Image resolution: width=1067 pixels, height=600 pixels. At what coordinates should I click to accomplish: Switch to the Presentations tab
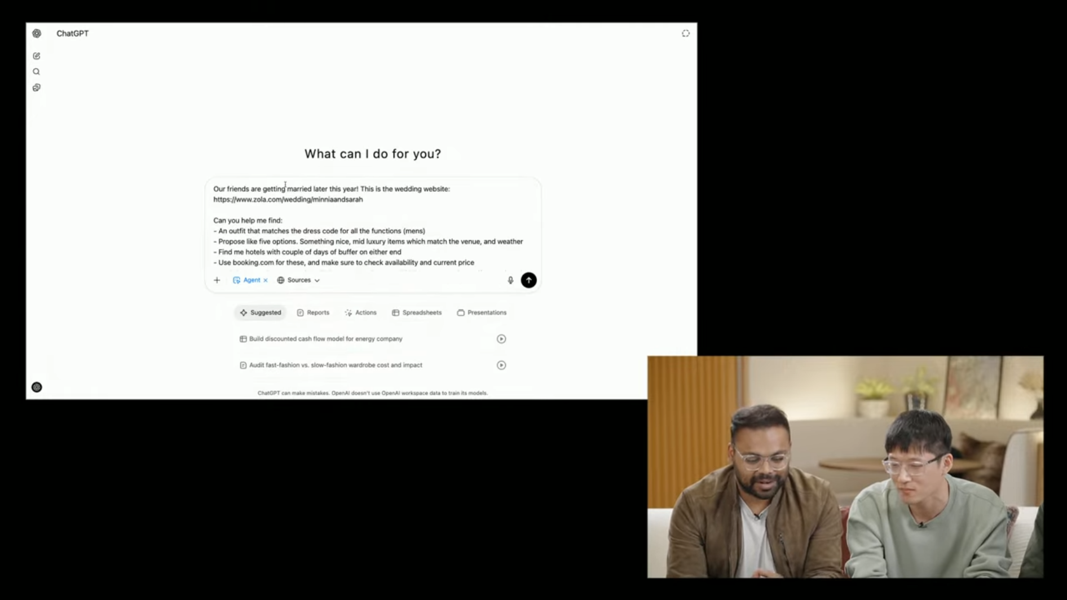pos(482,312)
